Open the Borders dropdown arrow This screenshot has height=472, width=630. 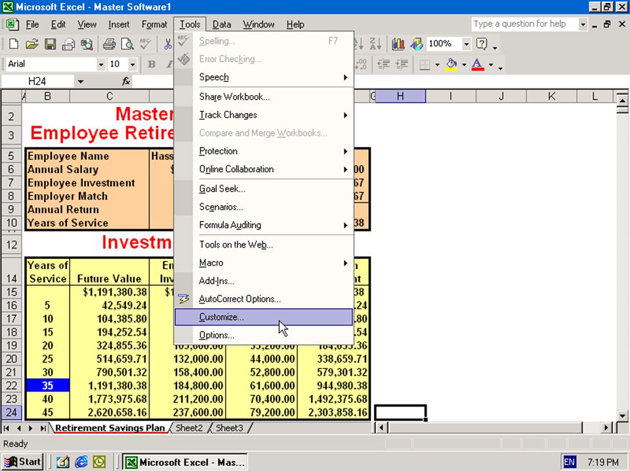point(437,64)
